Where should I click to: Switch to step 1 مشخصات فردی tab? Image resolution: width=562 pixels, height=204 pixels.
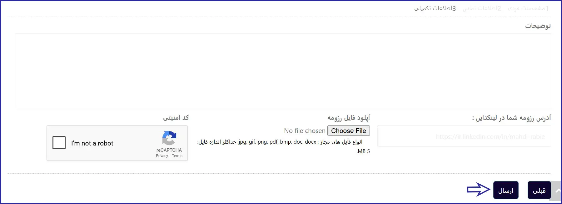(528, 8)
